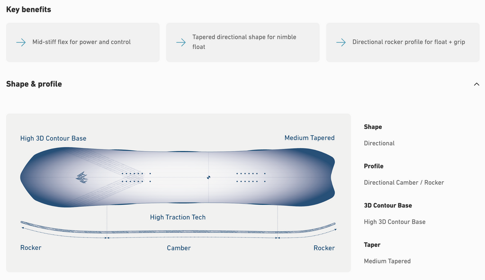The width and height of the screenshot is (485, 280).
Task: Open the Mid-stiff flex benefit card
Action: (83, 42)
